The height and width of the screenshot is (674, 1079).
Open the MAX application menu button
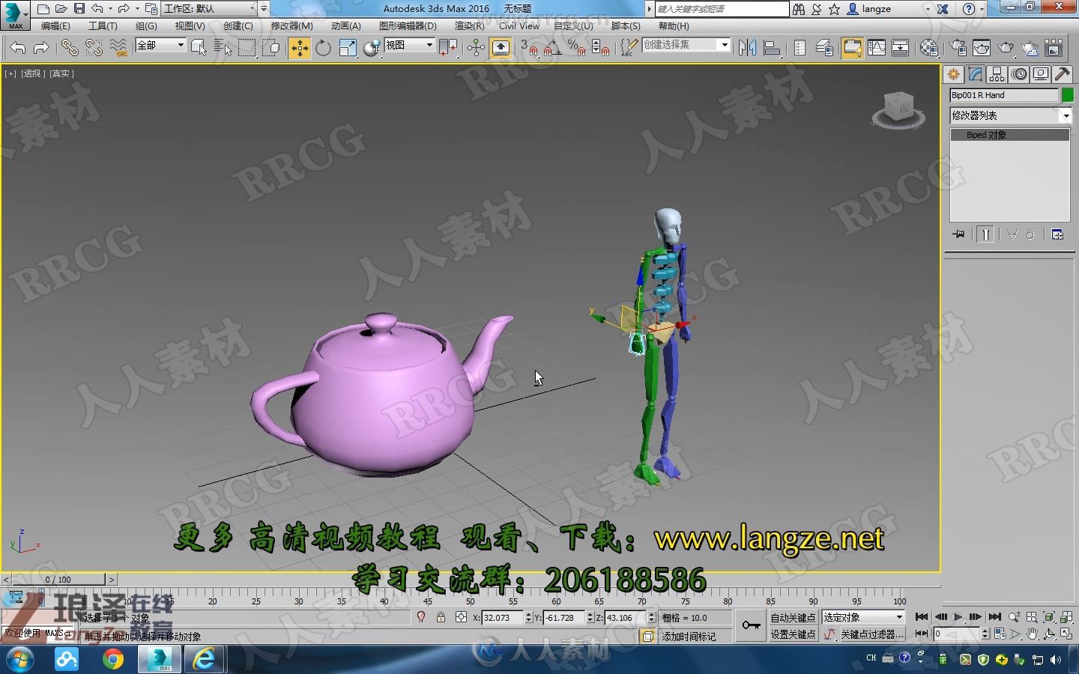coord(15,14)
